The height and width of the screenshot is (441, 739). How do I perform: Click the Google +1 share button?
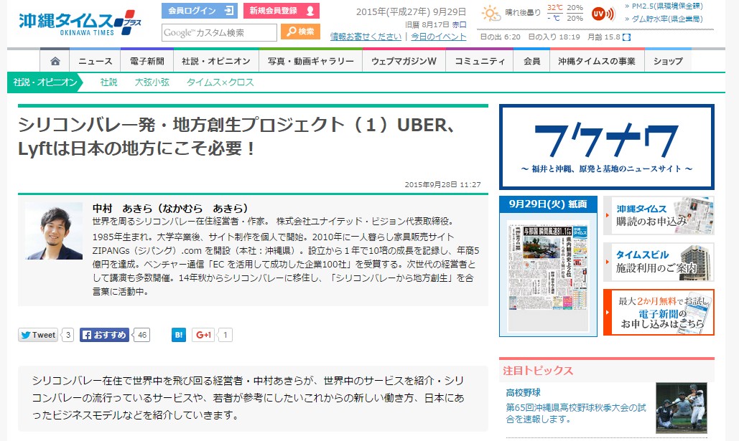point(204,335)
